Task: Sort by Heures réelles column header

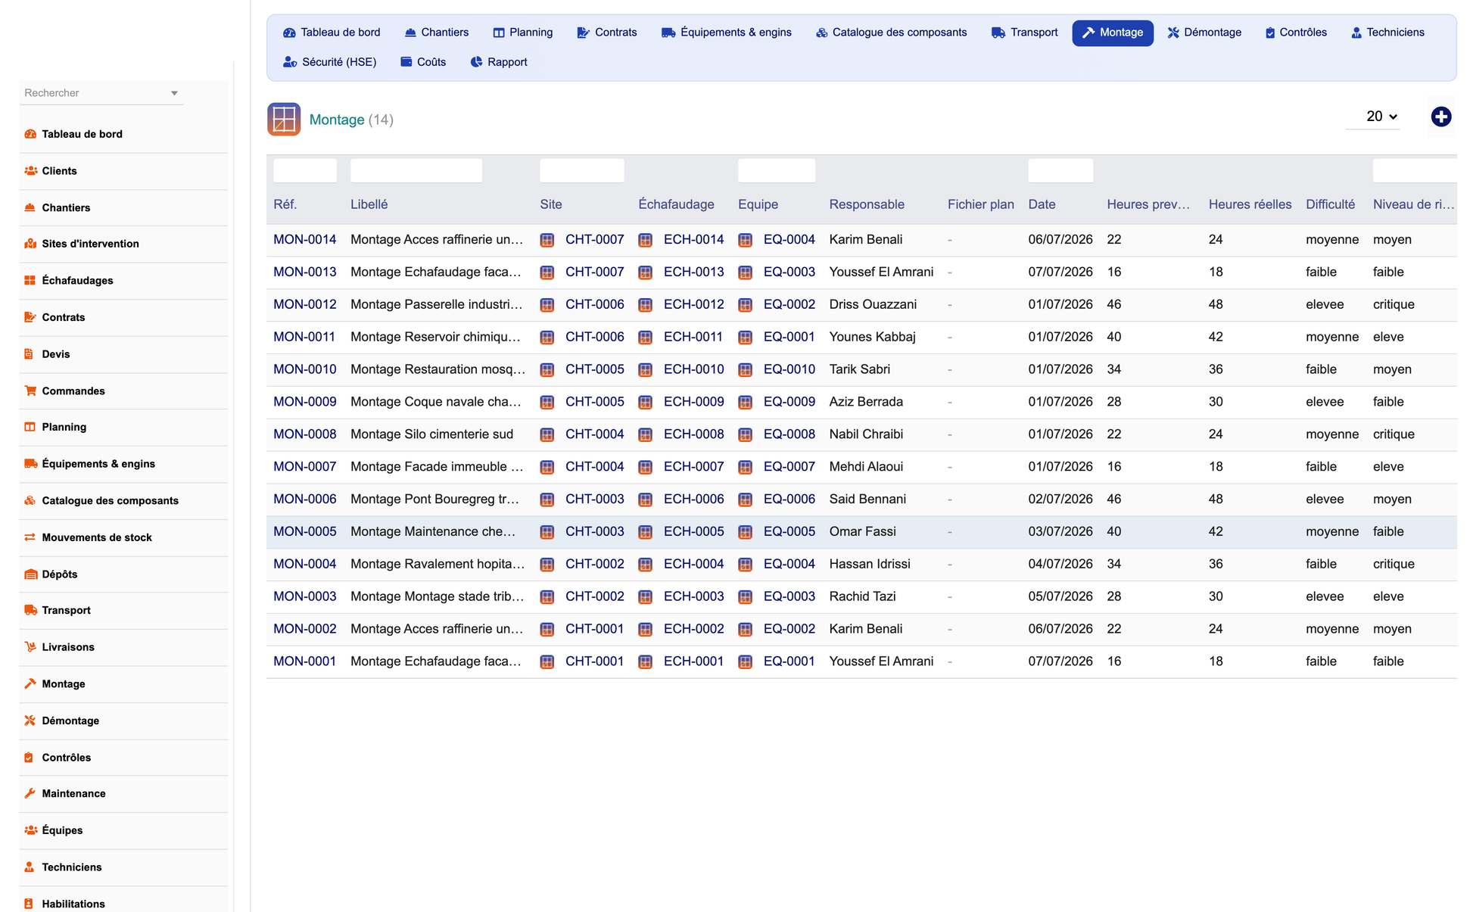Action: [1250, 204]
